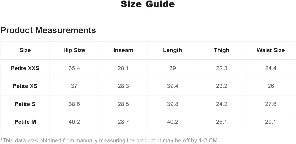Click the Size Guide heading

[147, 4]
